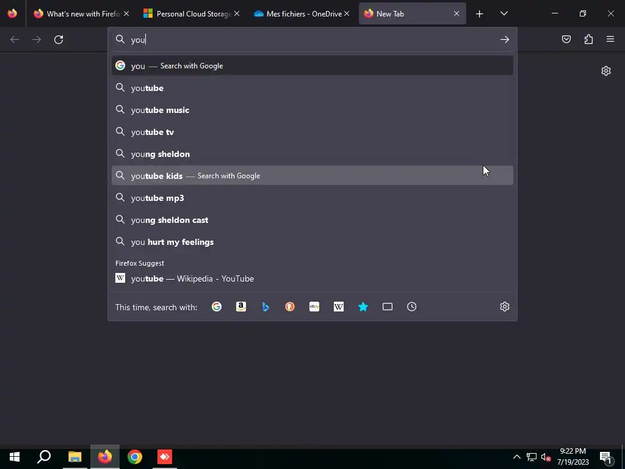Switch to Mes fichiers - OneDrive tab

click(302, 13)
